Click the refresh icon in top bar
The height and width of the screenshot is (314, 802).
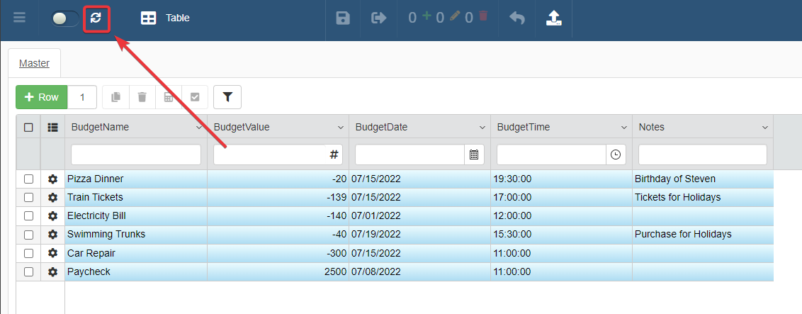click(x=96, y=18)
